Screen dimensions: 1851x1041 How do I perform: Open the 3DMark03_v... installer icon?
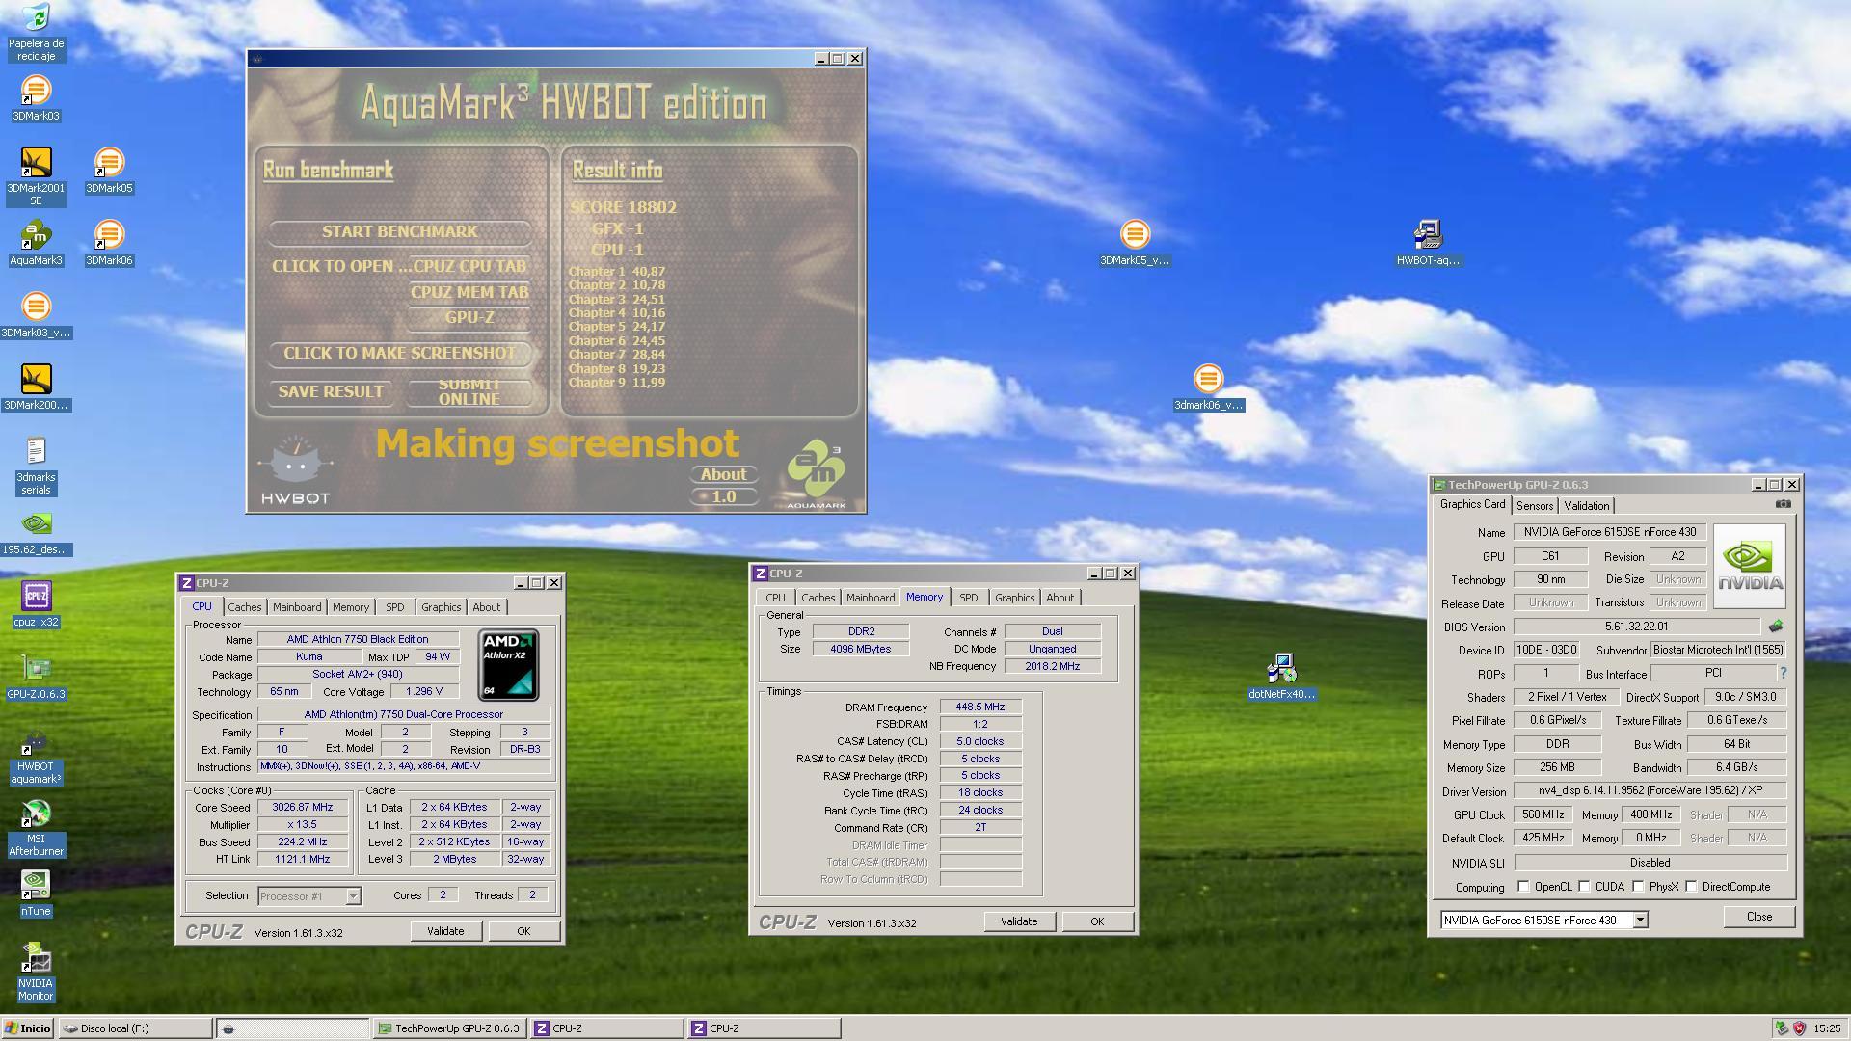[36, 315]
